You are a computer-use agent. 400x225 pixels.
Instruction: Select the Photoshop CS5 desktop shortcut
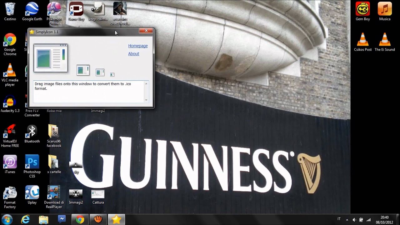coord(32,167)
